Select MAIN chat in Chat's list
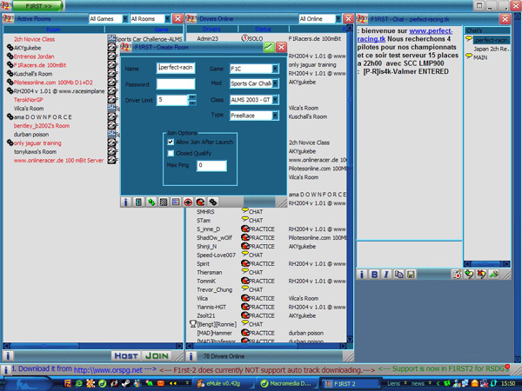 [480, 57]
